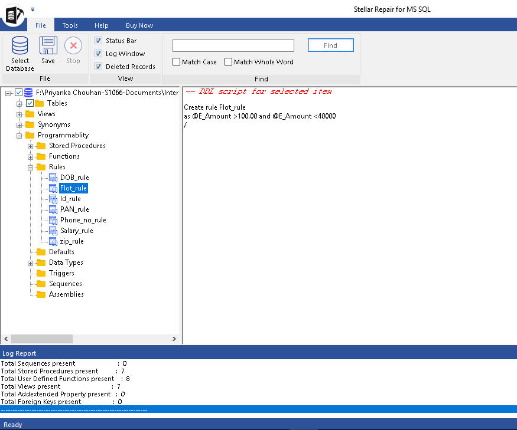Click the Rules folder icon

[x=41, y=167]
